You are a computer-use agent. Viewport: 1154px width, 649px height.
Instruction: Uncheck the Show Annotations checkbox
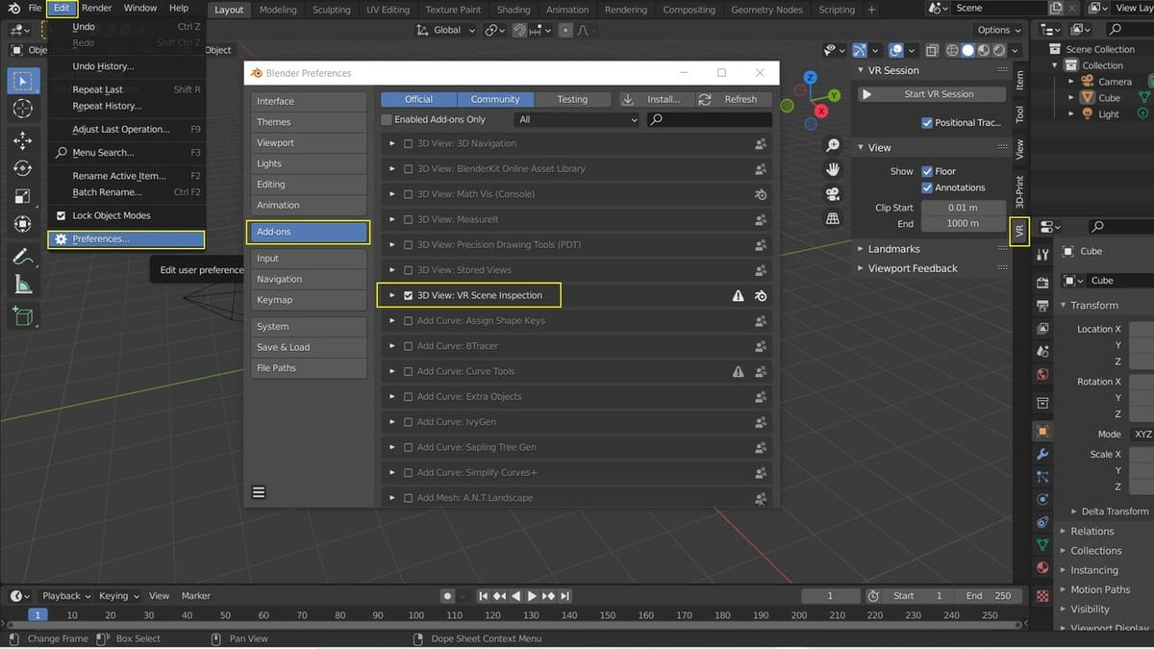tap(927, 187)
